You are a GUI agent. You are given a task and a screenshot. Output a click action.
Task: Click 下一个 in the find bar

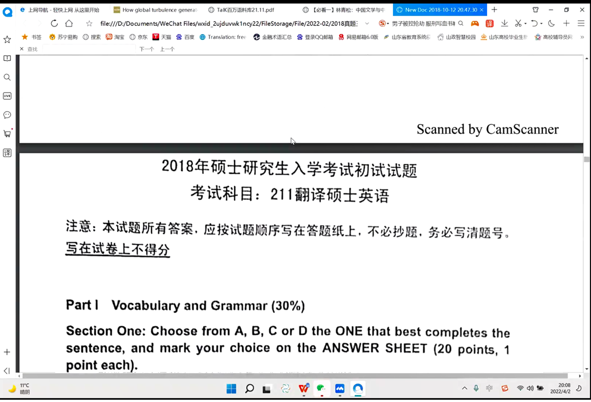tap(146, 49)
